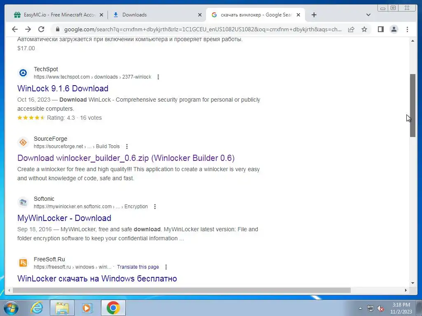Open more options for SourceForge result
This screenshot has height=316, width=422.
[127, 146]
